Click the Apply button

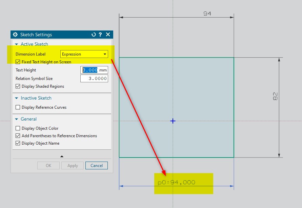[x=73, y=165]
